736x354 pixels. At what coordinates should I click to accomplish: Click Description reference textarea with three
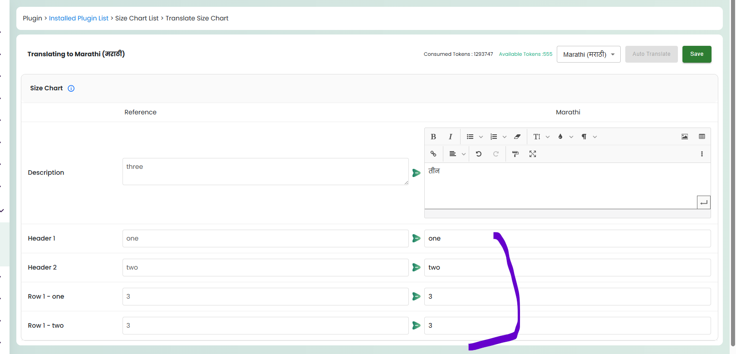265,172
